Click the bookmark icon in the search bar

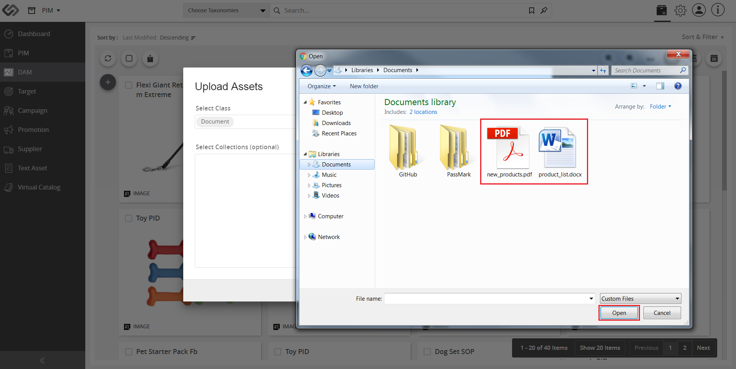pos(532,10)
